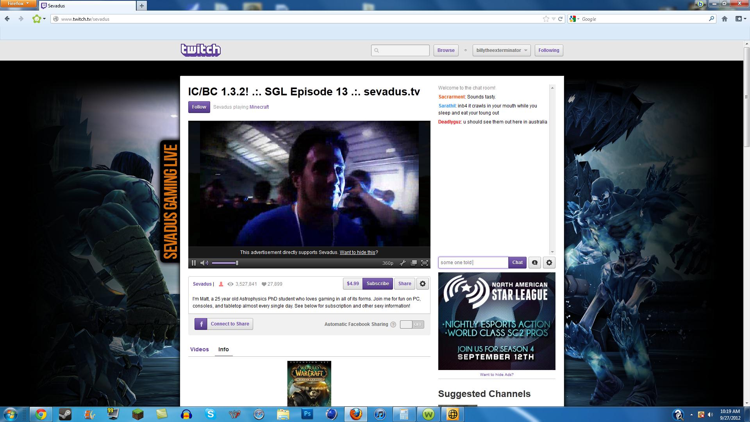The width and height of the screenshot is (750, 422).
Task: Open Sacrarment's chat profile
Action: 452,97
